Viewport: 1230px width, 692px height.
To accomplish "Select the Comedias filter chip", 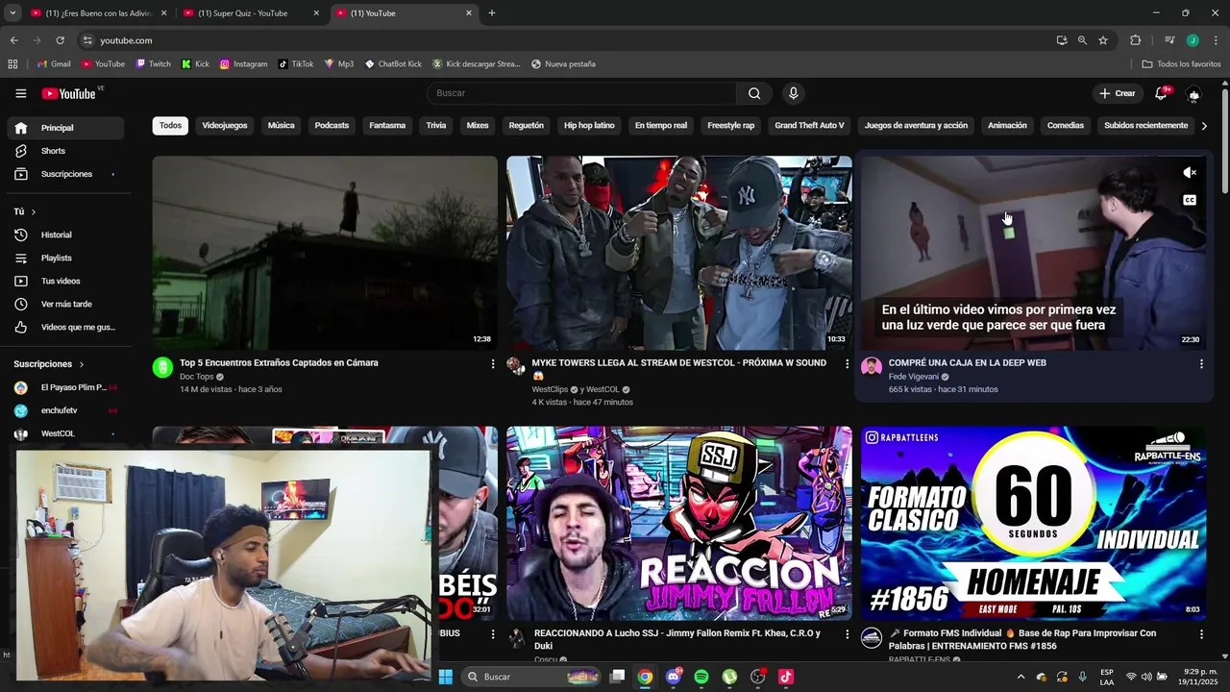I will point(1066,126).
